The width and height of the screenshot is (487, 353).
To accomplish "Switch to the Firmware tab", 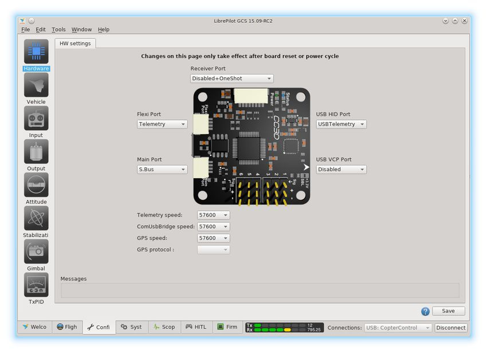I will 227,327.
